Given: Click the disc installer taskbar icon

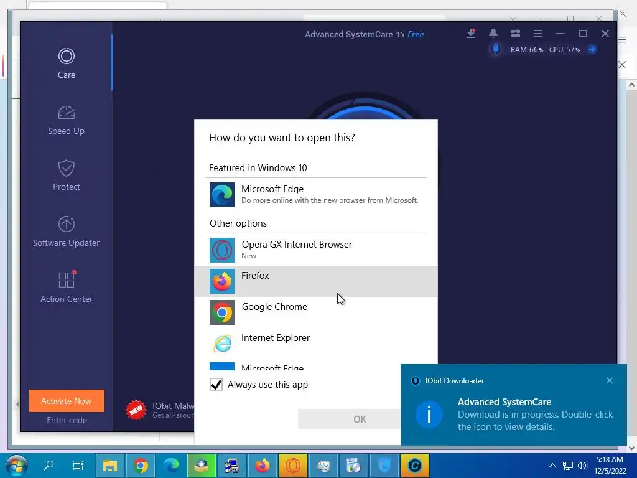Looking at the screenshot, I should coord(353,466).
